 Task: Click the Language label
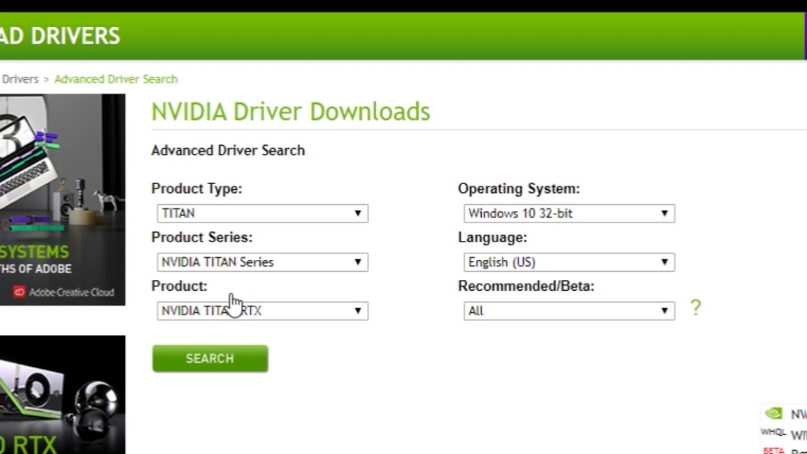492,237
